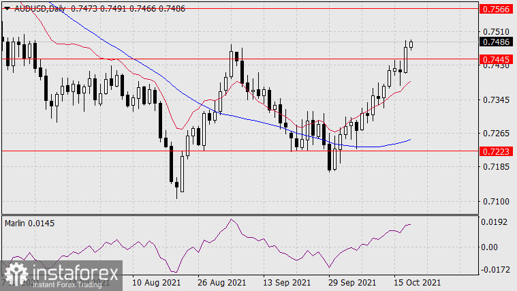
Task: Click the black 0.7486 current price tag
Action: tap(497, 42)
